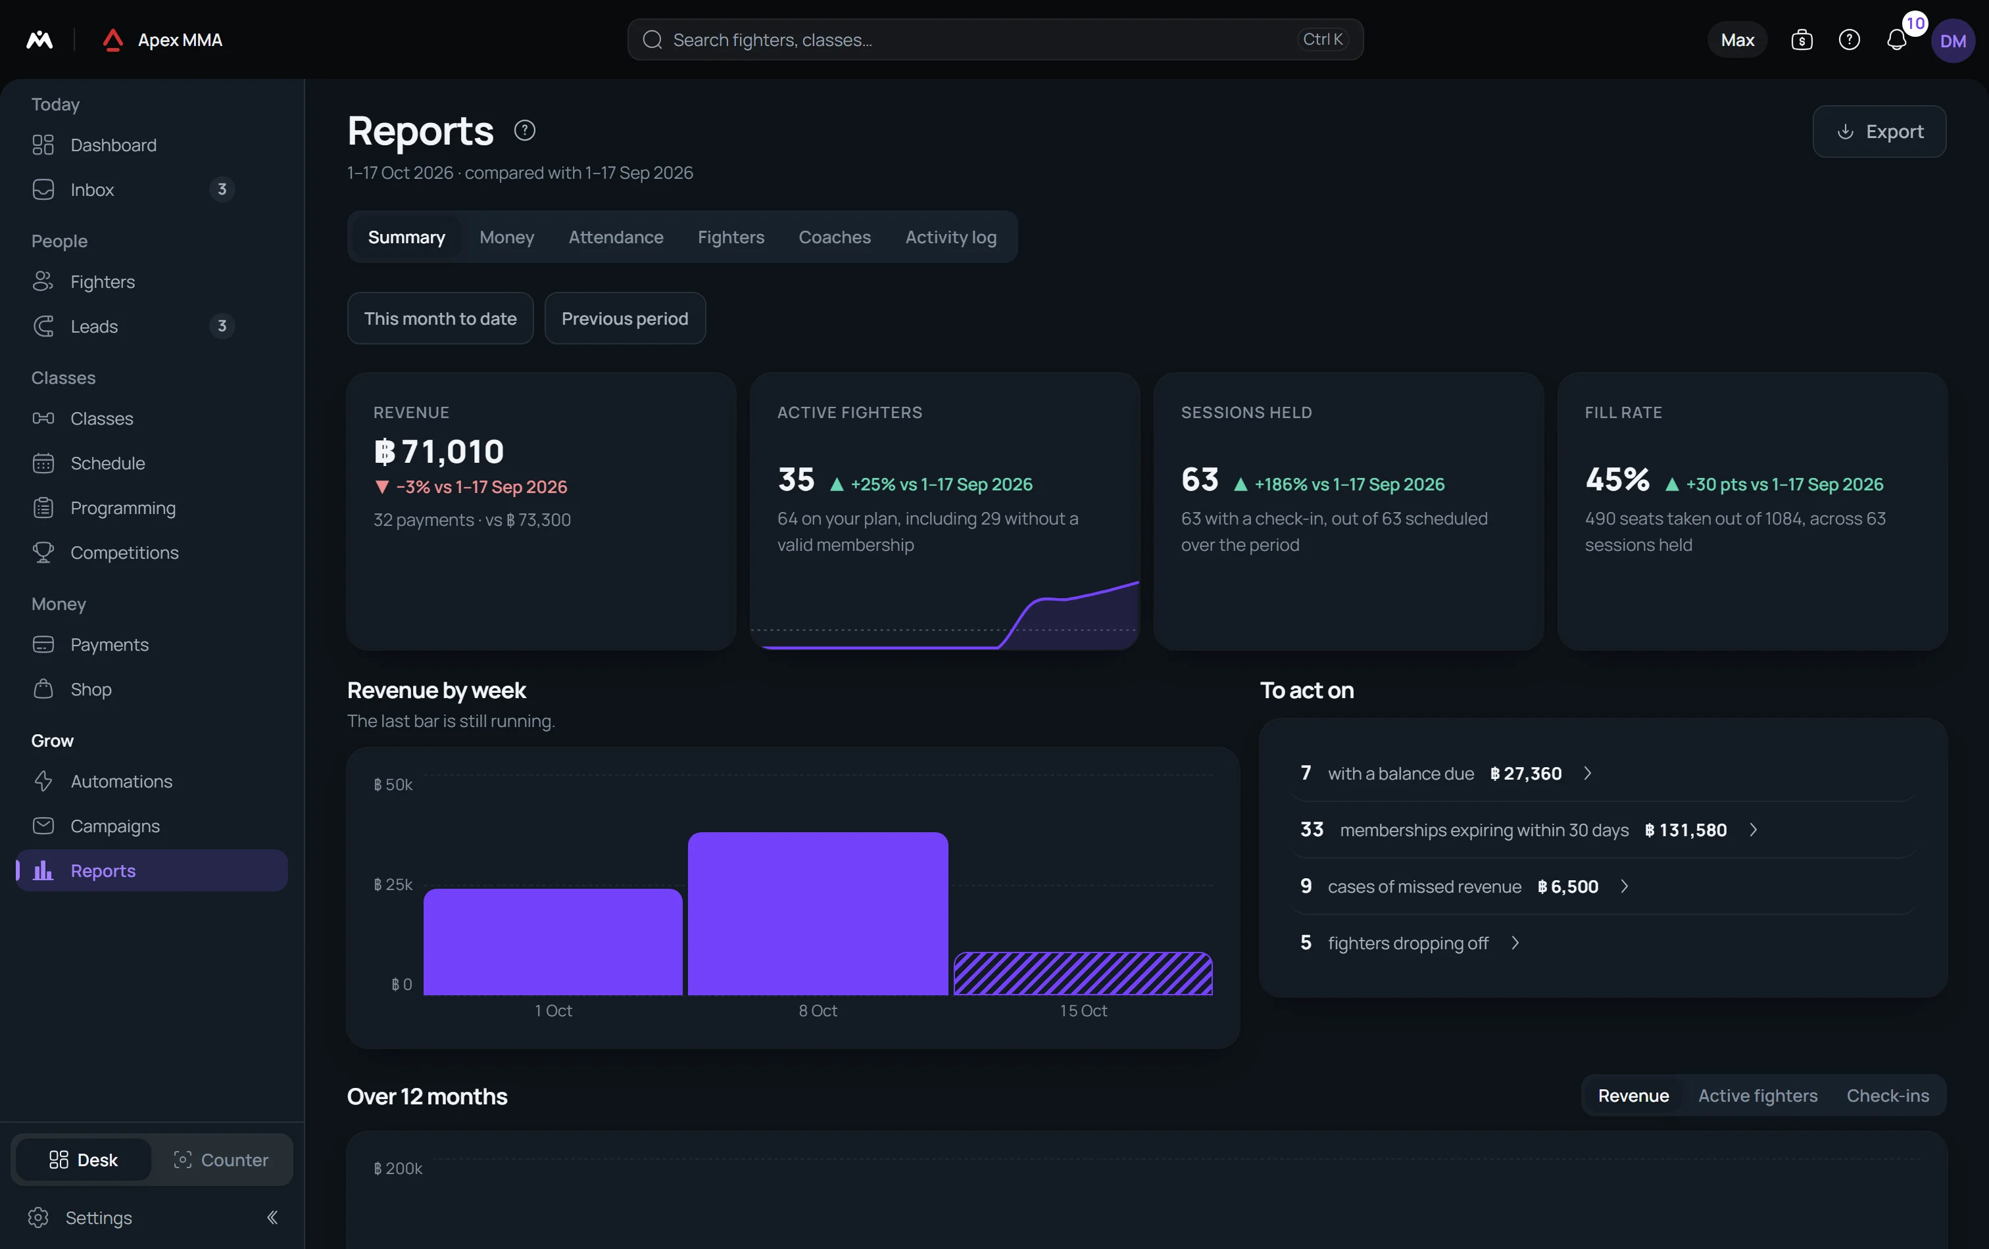Open the memberships expiring within 30 days row
Screen dimensions: 1989x1249
(1602, 830)
